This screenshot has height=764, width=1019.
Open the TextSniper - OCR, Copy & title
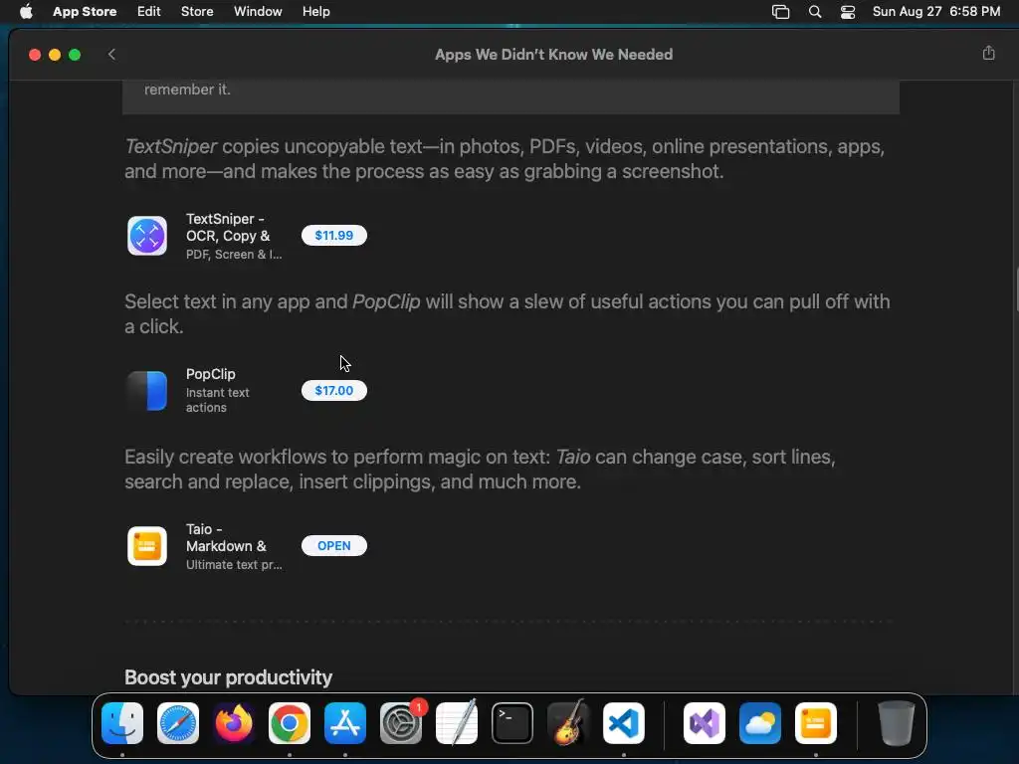coord(228,228)
